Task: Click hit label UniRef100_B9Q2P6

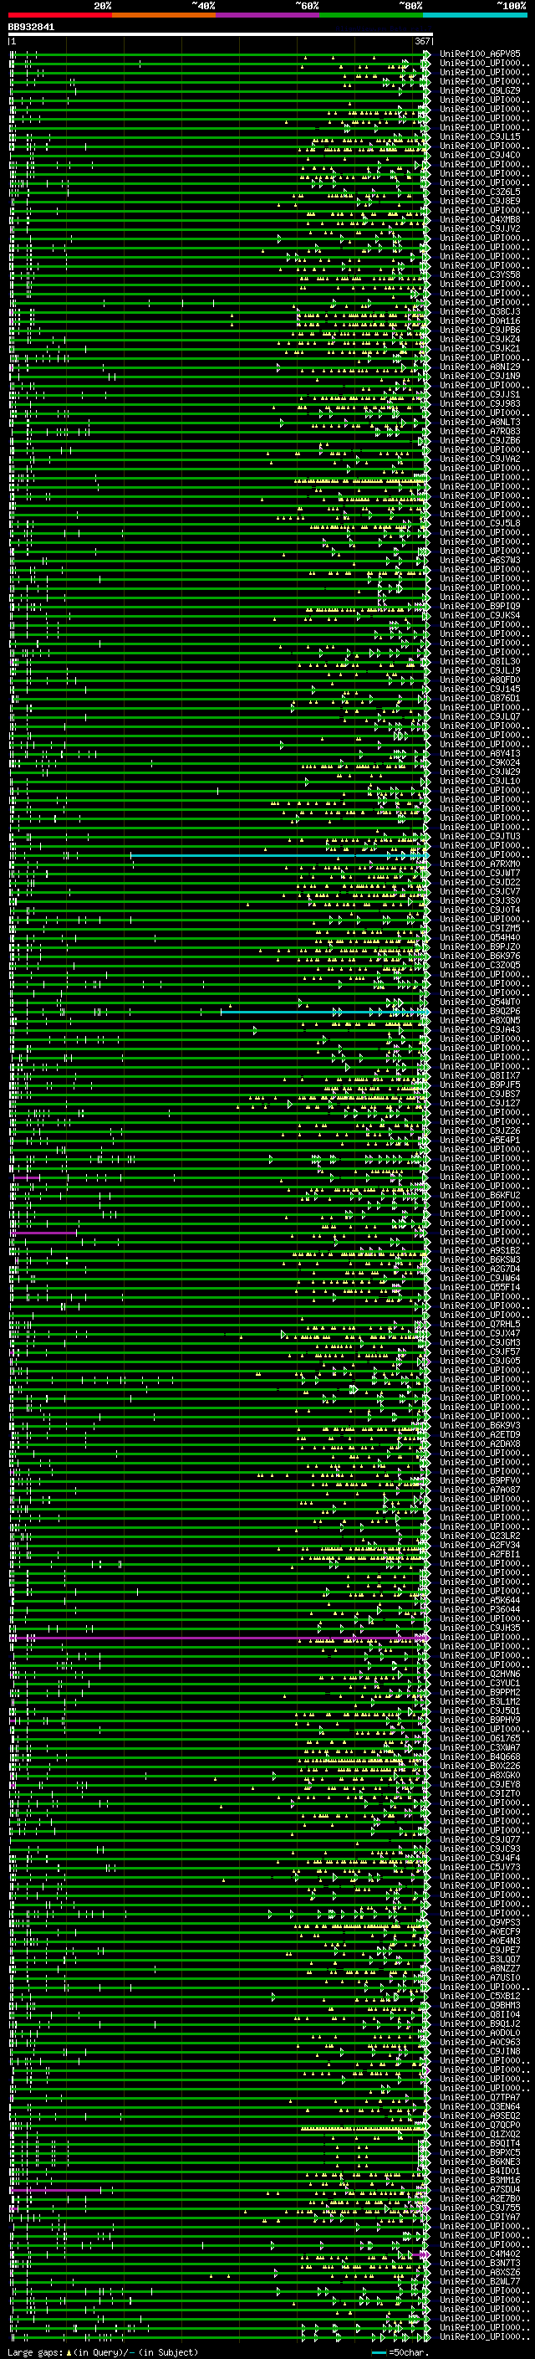Action: pyautogui.click(x=480, y=1011)
